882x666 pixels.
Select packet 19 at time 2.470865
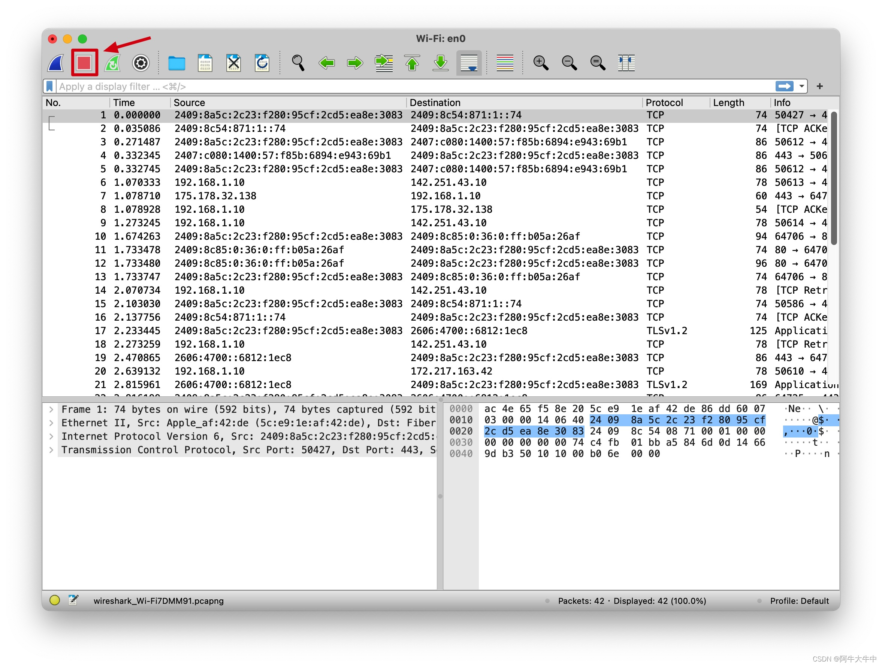(435, 358)
